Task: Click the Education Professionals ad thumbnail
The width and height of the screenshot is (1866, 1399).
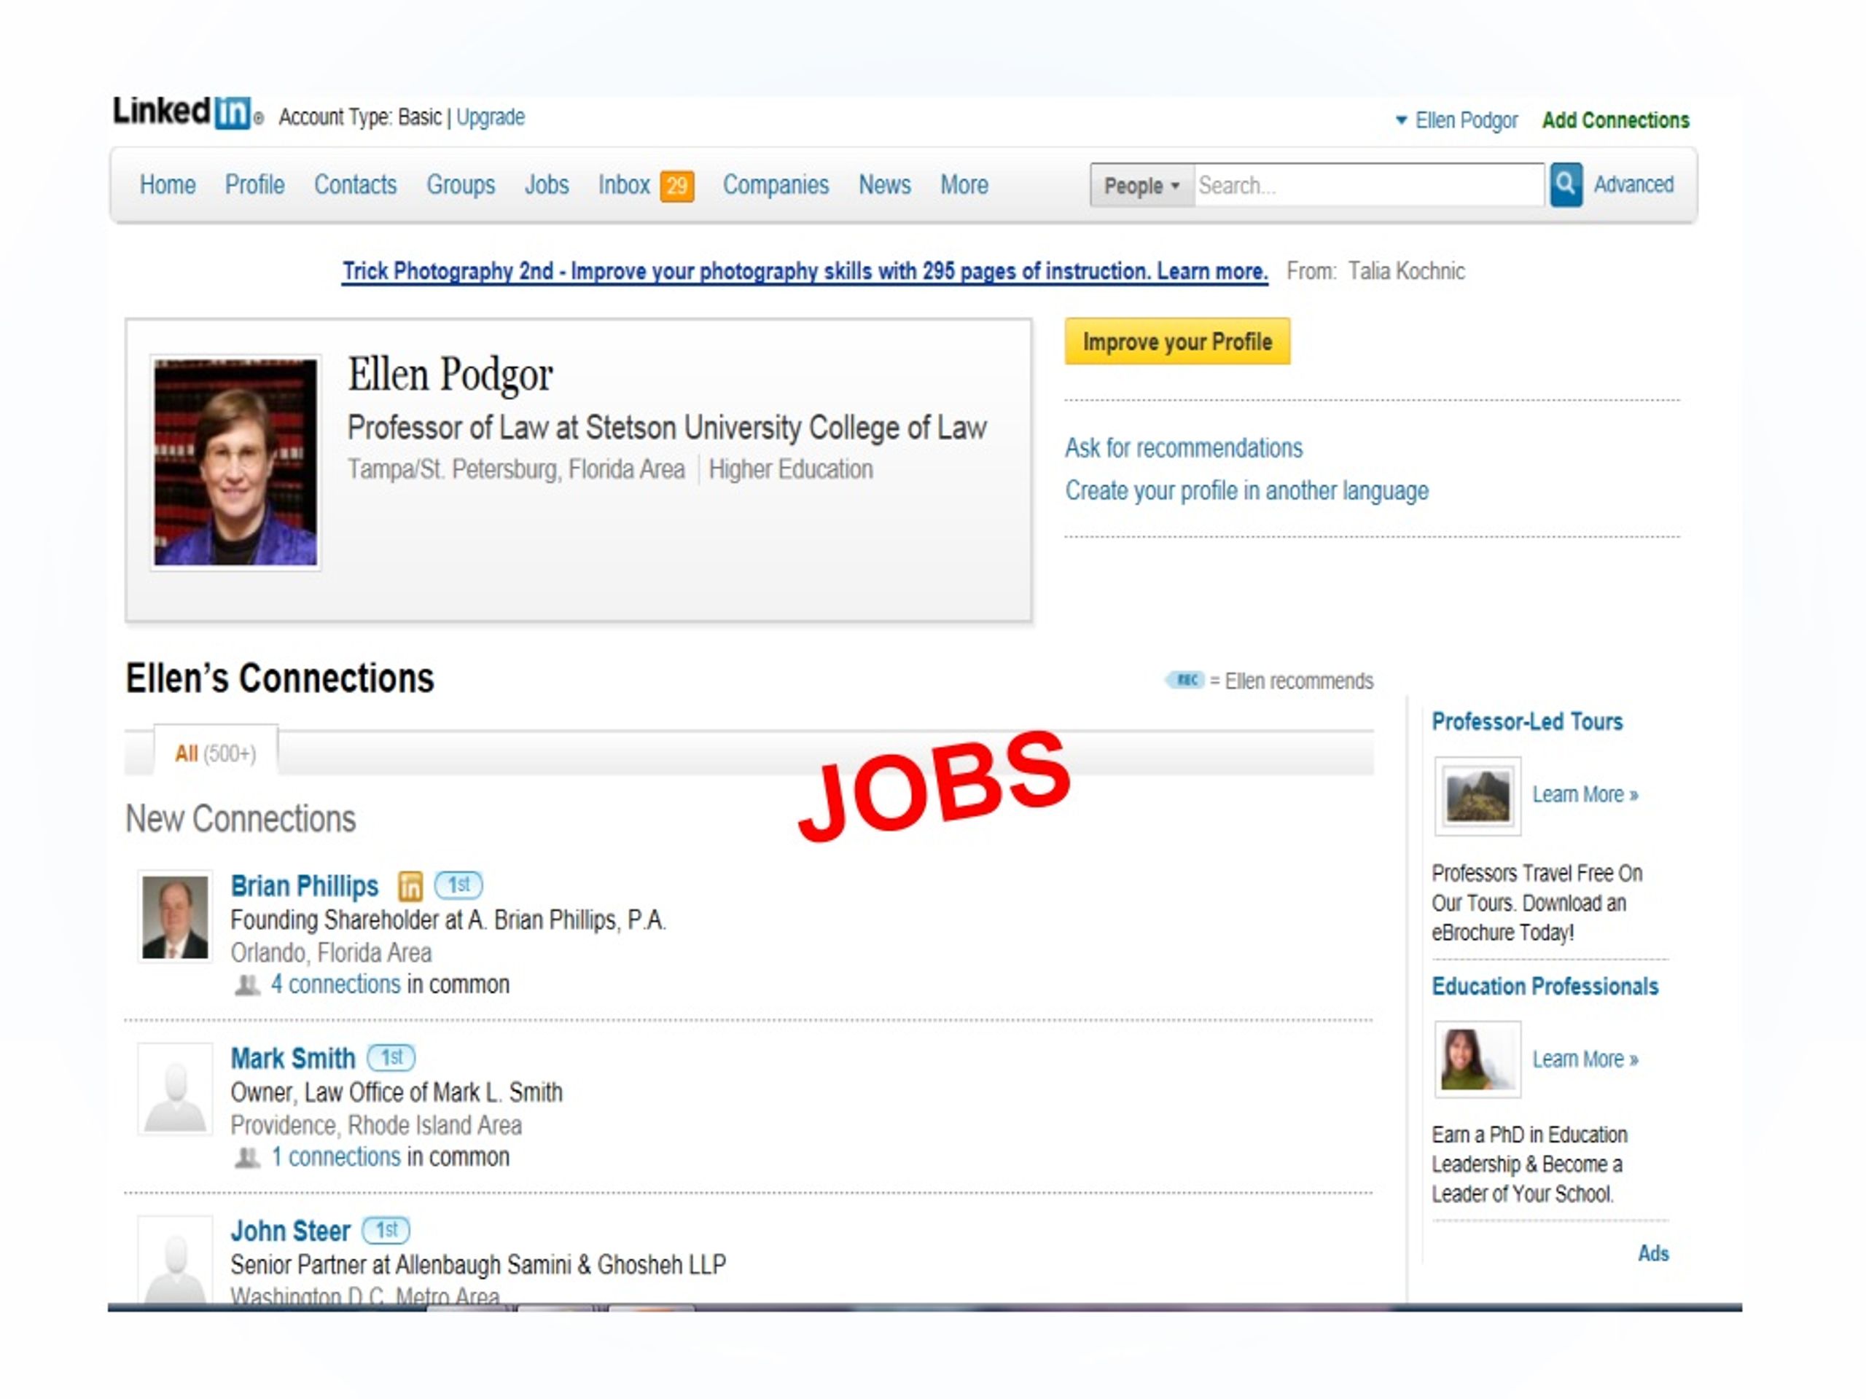Action: pos(1477,1060)
